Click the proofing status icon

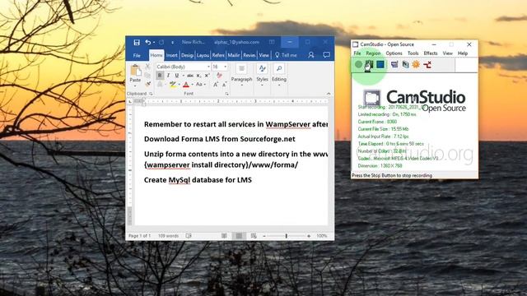point(189,236)
